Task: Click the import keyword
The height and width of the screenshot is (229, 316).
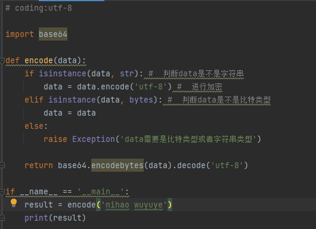Action: (x=20, y=34)
